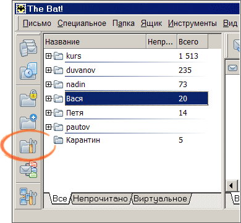
Task: Expand the nadin account node
Action: pyautogui.click(x=48, y=85)
